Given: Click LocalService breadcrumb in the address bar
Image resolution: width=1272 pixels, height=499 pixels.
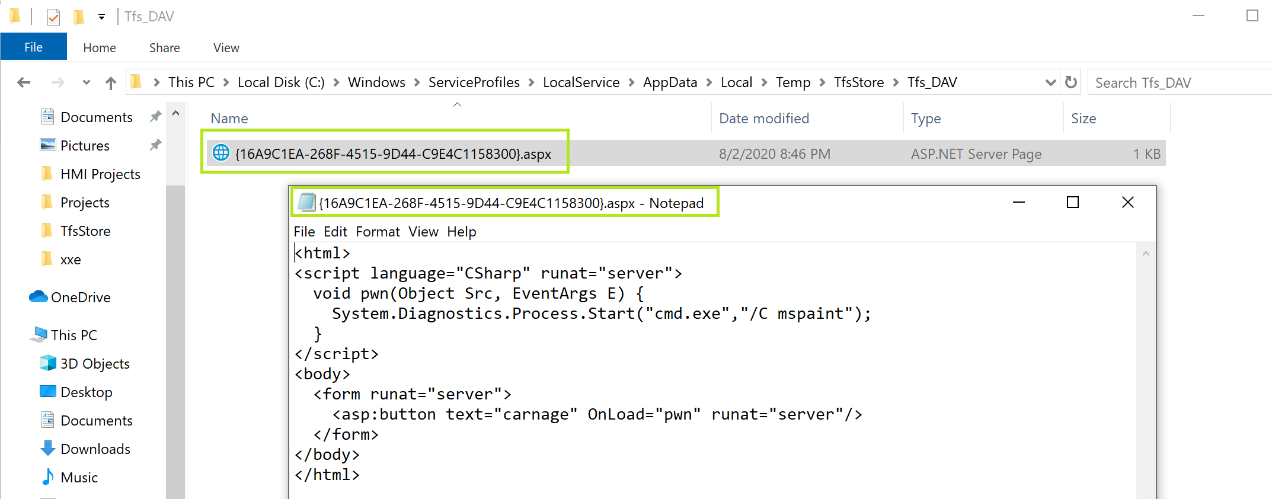Looking at the screenshot, I should 581,82.
